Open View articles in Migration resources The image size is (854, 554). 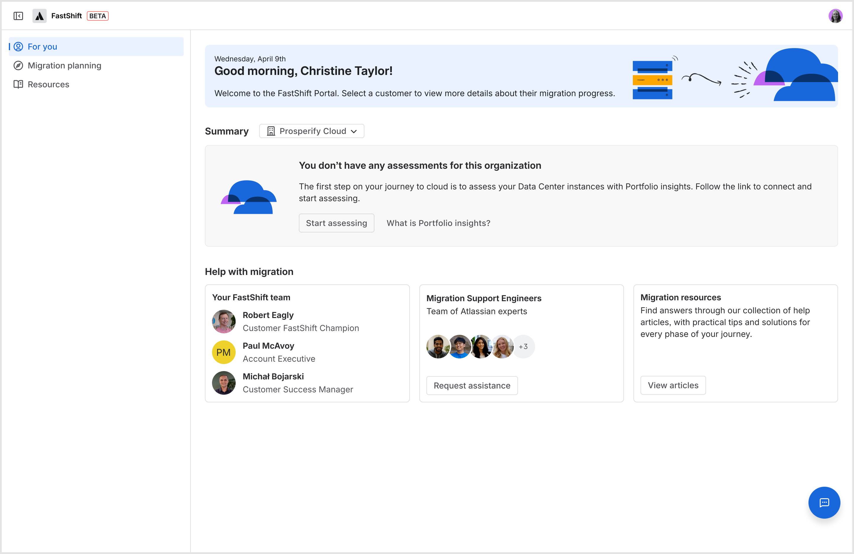click(673, 385)
